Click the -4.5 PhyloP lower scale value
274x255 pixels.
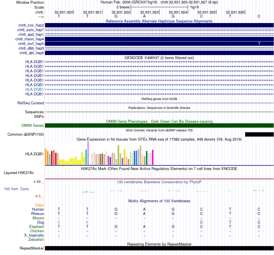pos(37,196)
